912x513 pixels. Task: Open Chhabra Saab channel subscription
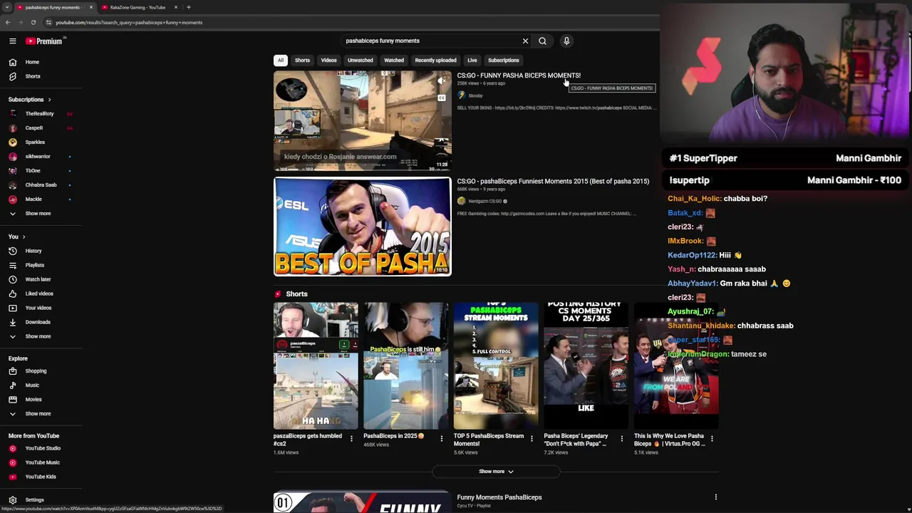click(x=40, y=185)
